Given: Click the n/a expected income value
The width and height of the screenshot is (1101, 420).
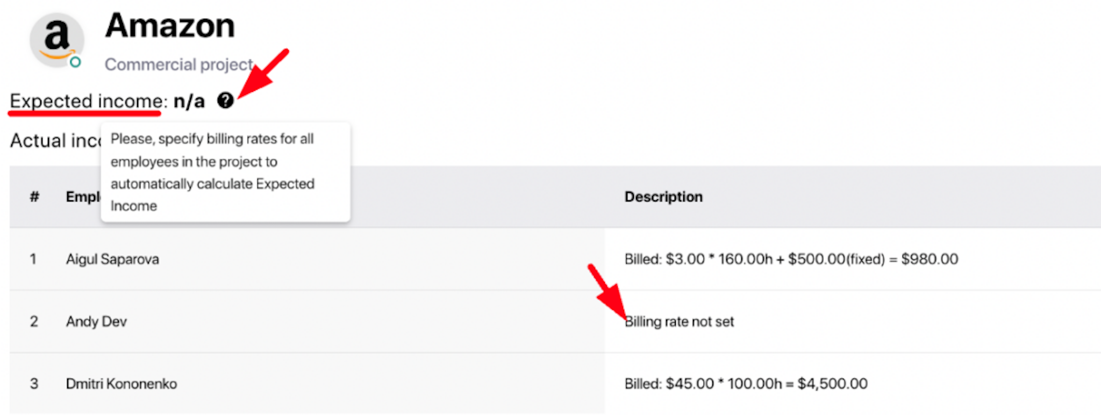Looking at the screenshot, I should (x=189, y=101).
